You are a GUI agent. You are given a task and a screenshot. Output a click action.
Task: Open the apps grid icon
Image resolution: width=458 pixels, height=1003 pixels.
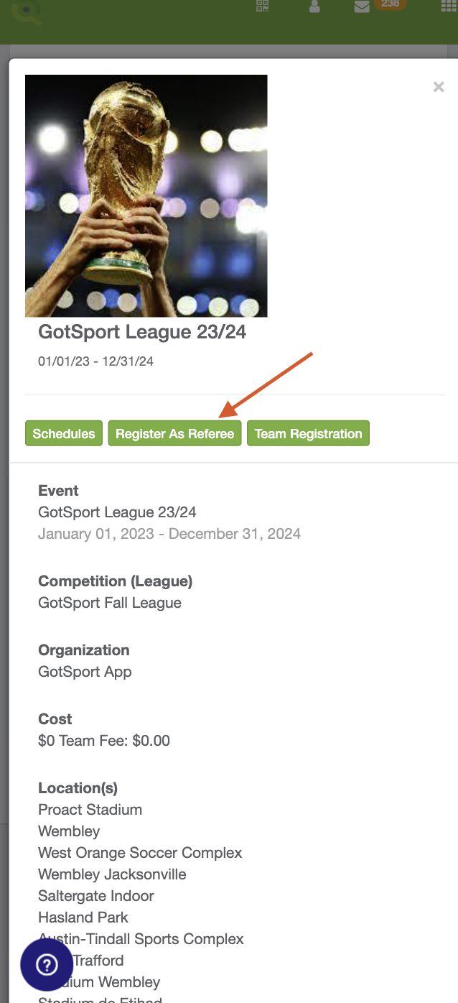(449, 6)
